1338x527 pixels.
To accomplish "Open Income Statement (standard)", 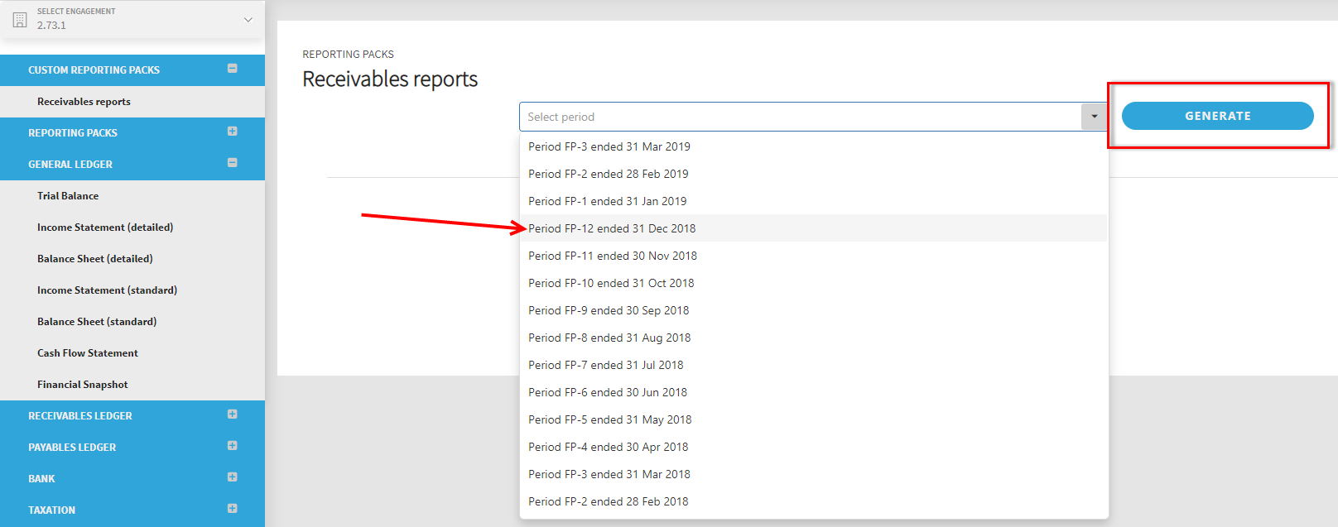I will (x=107, y=290).
